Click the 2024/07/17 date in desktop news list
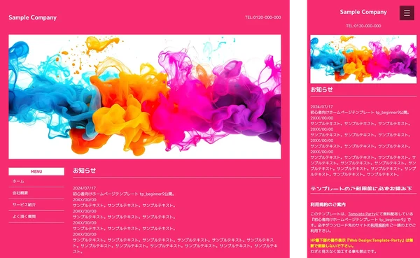Viewport: 420px width, 258px height. click(x=85, y=188)
